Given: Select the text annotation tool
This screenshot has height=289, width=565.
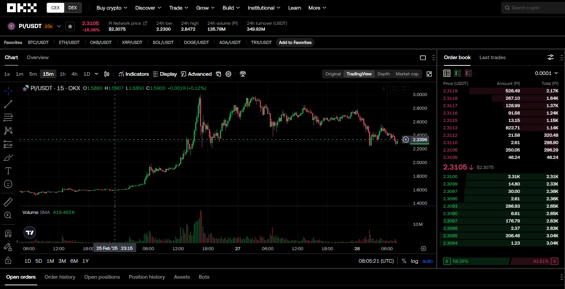Looking at the screenshot, I should click(x=8, y=171).
